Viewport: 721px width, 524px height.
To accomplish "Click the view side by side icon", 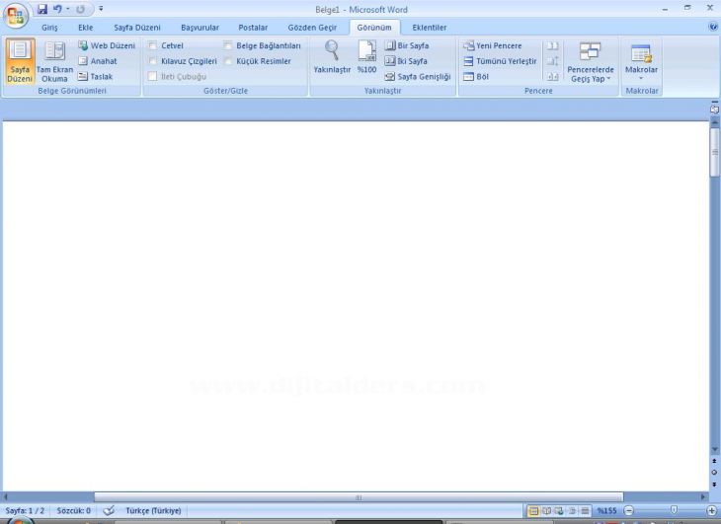I will tap(552, 45).
